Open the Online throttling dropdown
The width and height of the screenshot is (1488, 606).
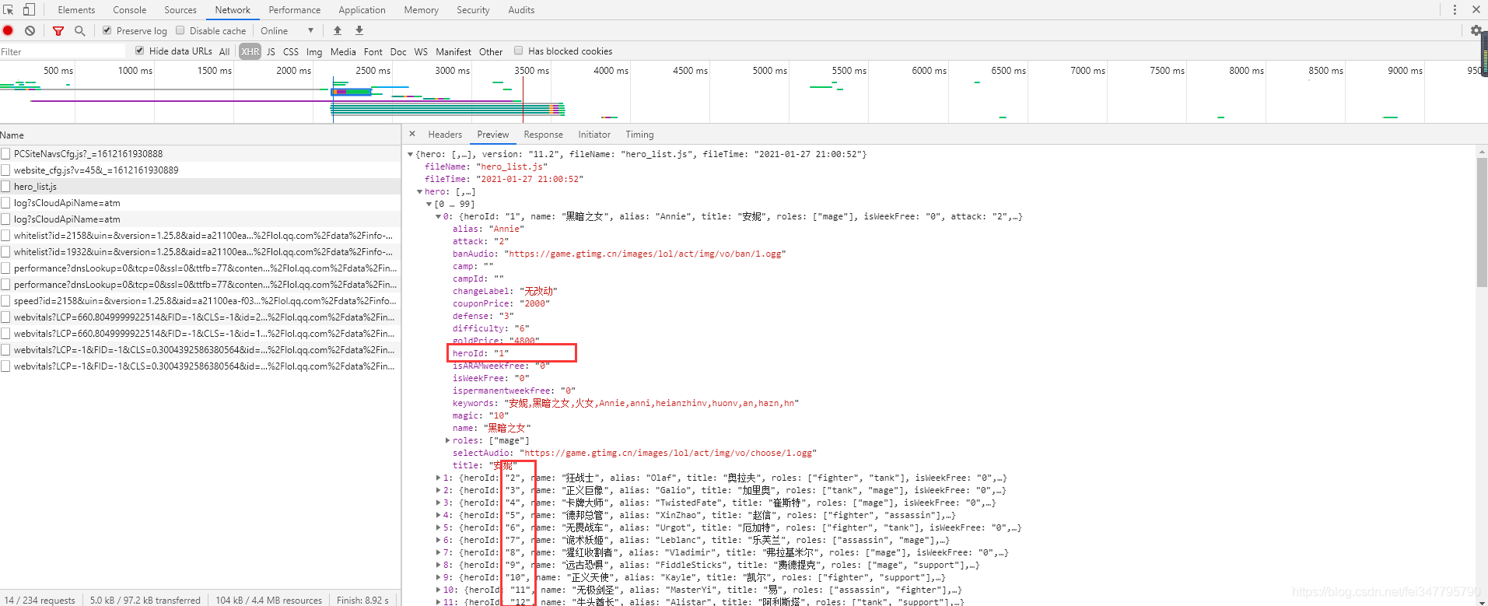287,31
